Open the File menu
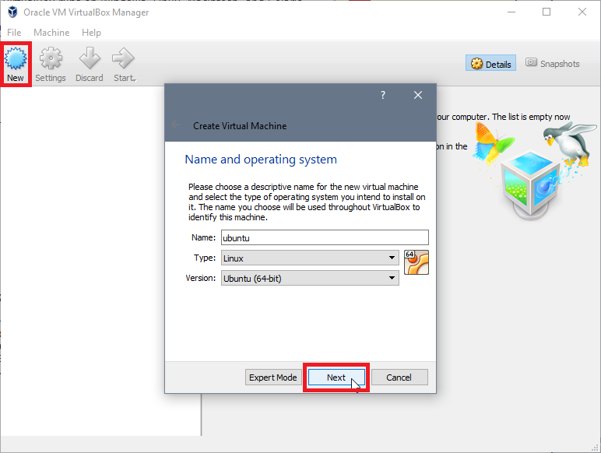The image size is (601, 453). 14,33
